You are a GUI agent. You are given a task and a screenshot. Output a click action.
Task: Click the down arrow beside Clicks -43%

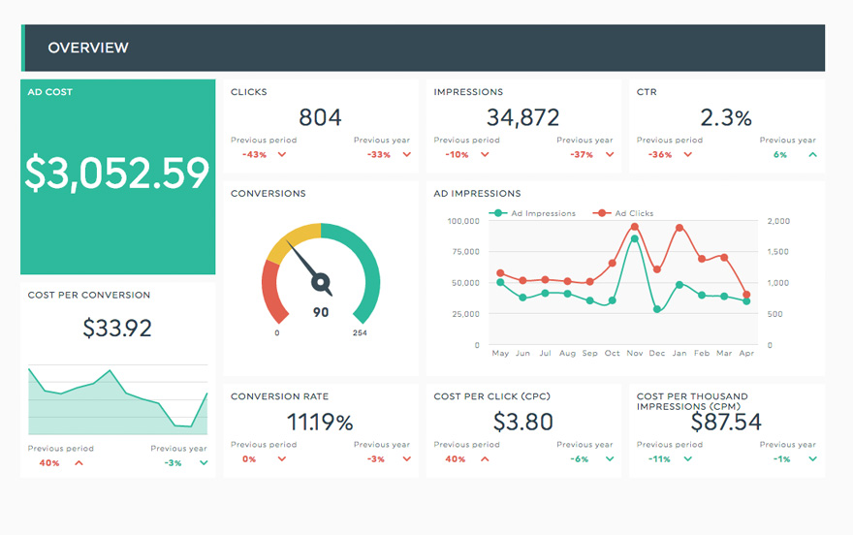pos(282,154)
